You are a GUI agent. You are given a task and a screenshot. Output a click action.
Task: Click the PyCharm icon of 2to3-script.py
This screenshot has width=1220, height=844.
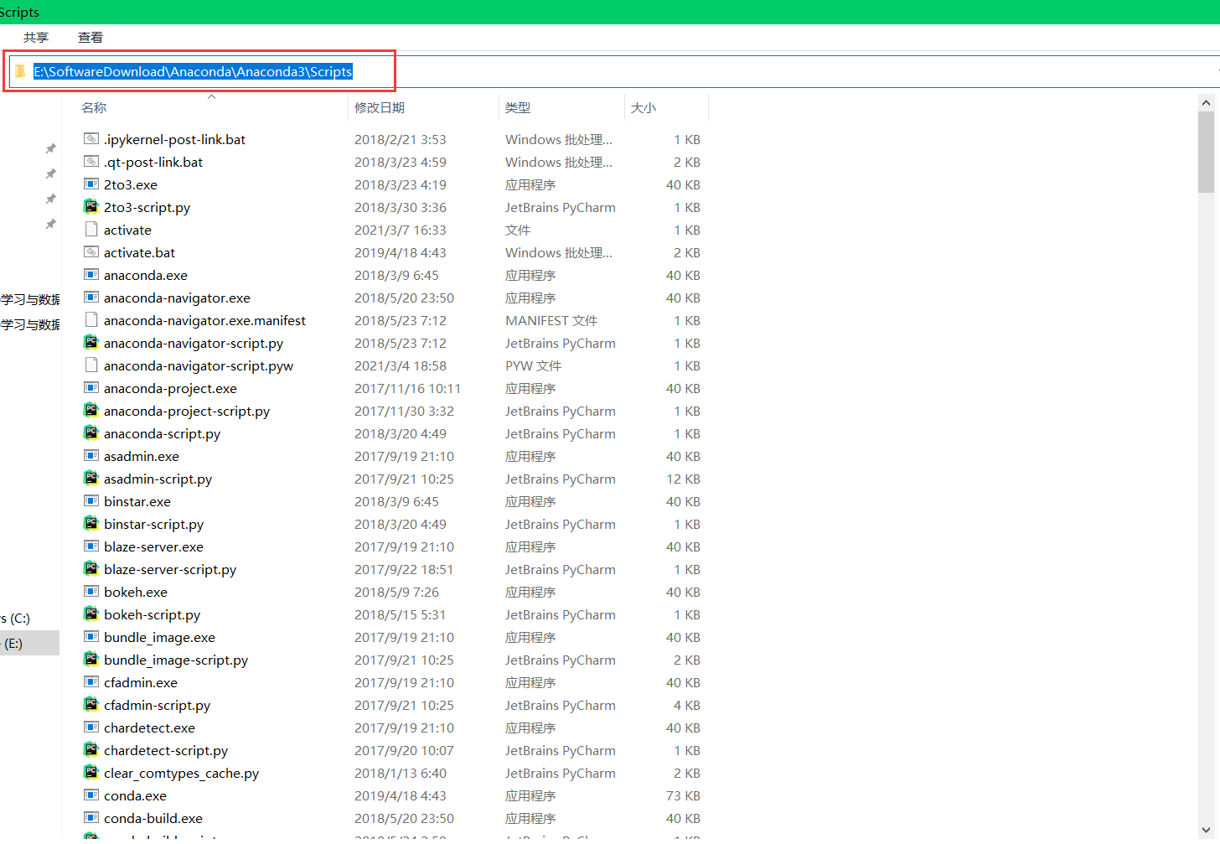click(x=91, y=206)
